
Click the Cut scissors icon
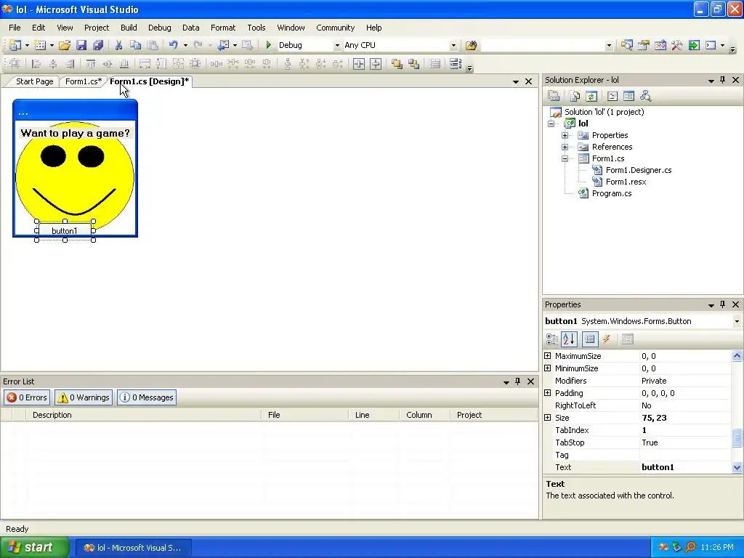pyautogui.click(x=118, y=46)
